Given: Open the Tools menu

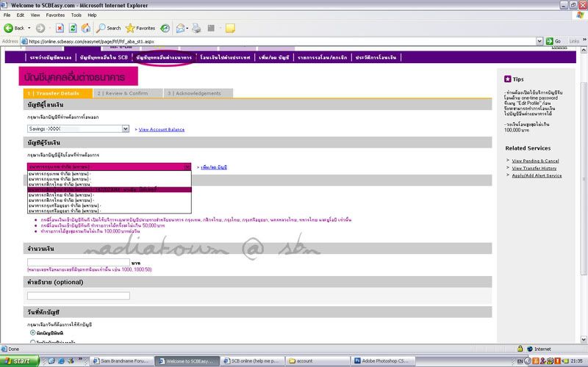Looking at the screenshot, I should (76, 15).
